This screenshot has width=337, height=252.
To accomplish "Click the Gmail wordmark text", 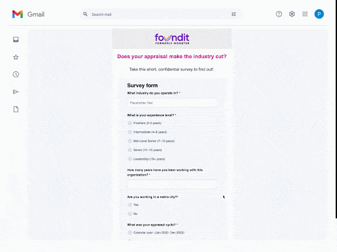I will click(36, 15).
